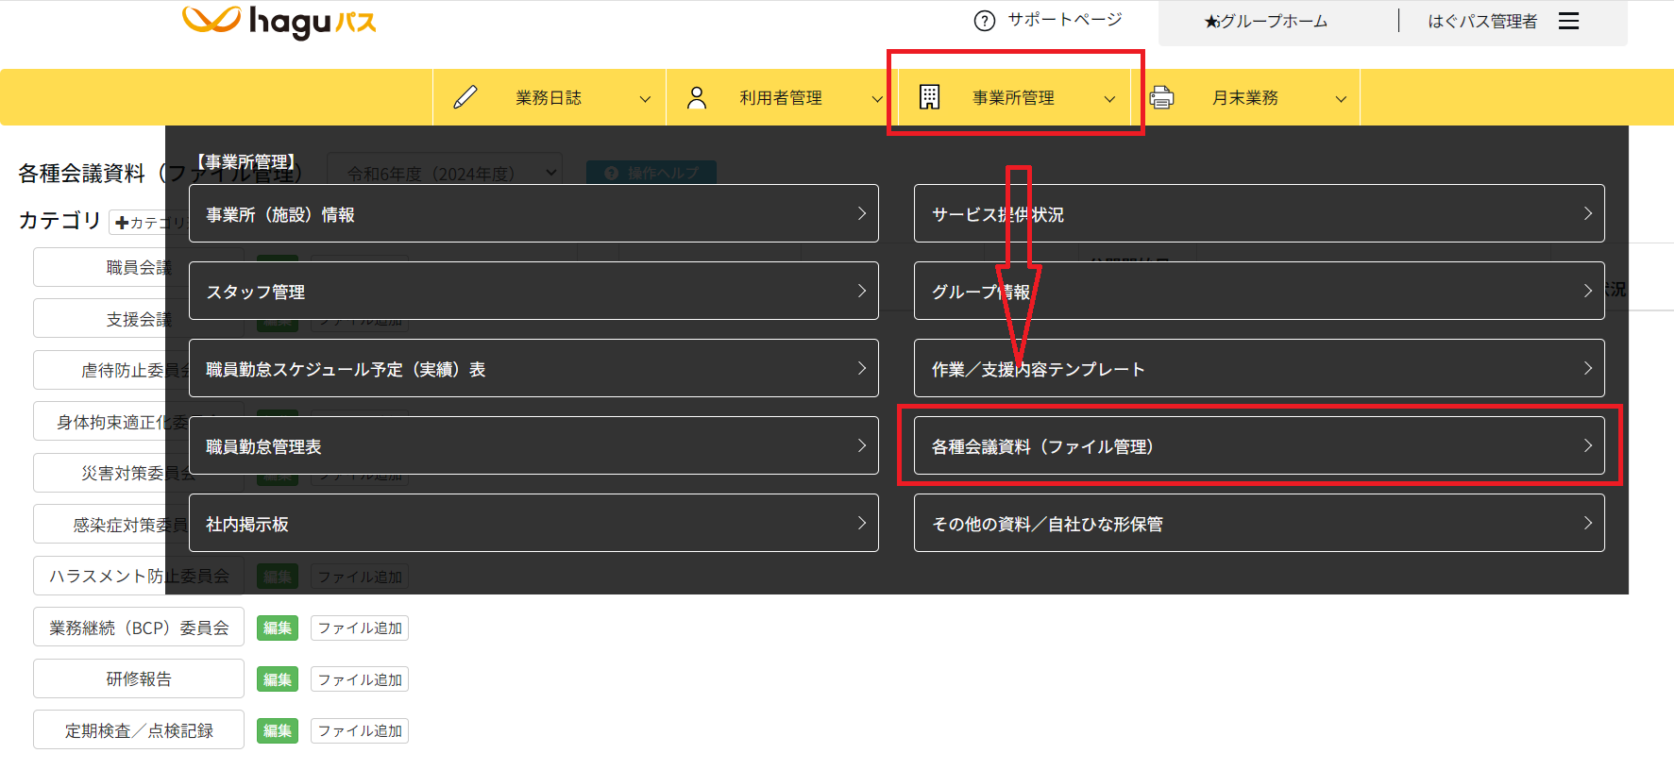This screenshot has height=770, width=1674.
Task: Click the pencil icon for 業務日誌
Action: (465, 97)
